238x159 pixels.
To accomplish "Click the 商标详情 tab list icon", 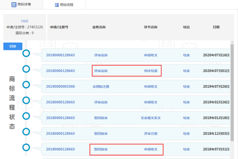I will 14,5.
